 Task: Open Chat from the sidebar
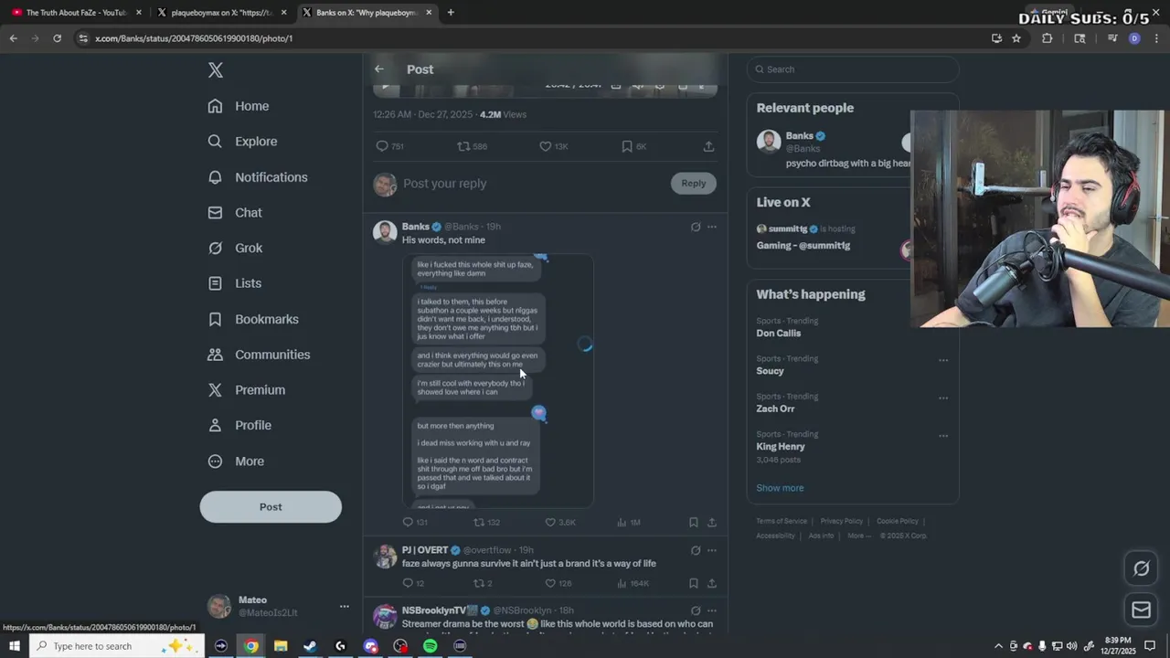[x=235, y=213]
